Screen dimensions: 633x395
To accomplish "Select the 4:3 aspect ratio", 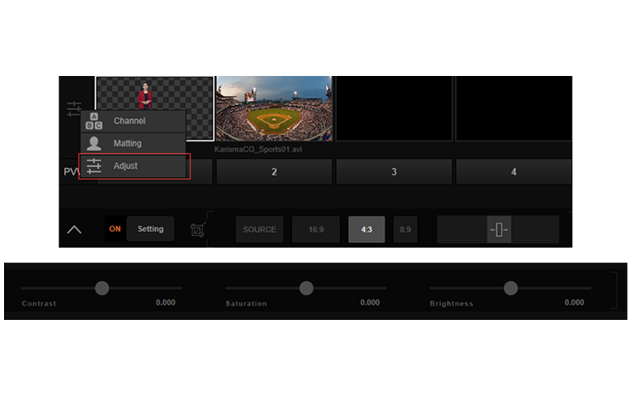I will click(x=366, y=230).
